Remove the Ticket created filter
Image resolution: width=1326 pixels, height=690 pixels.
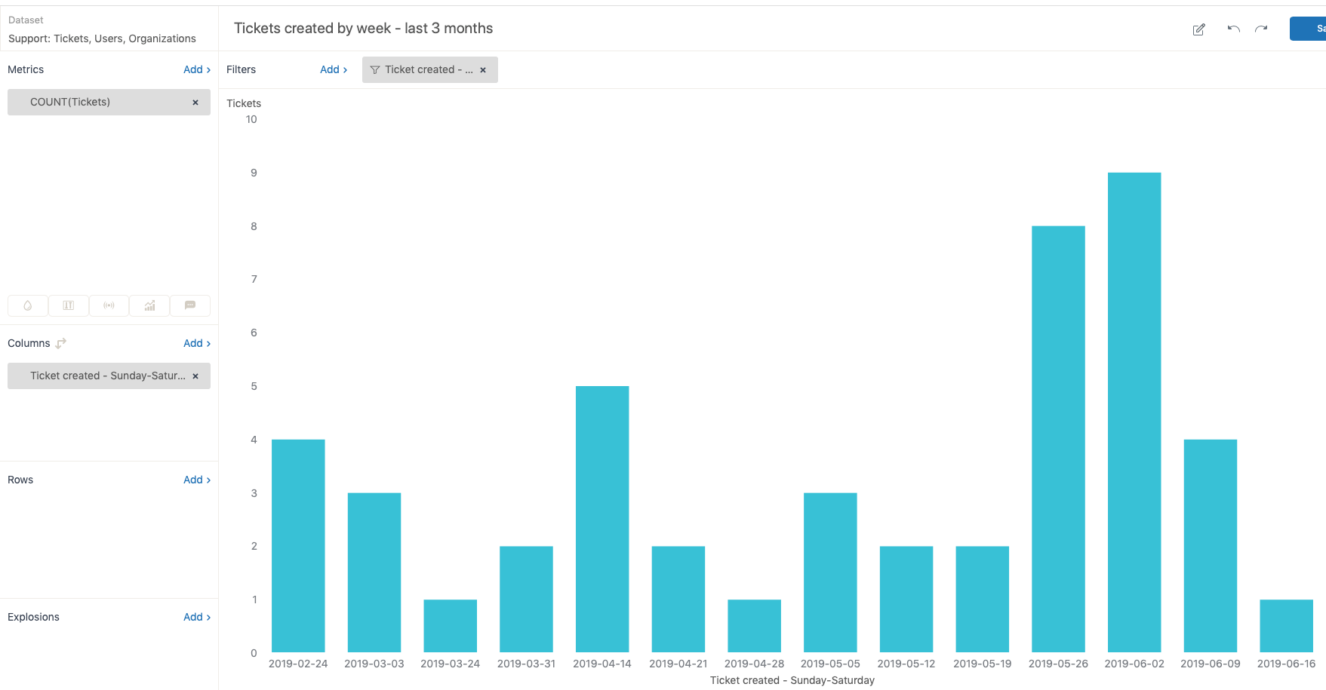click(483, 70)
